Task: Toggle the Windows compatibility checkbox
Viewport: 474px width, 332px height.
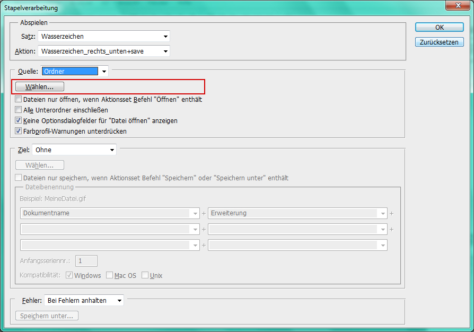Action: tap(69, 275)
